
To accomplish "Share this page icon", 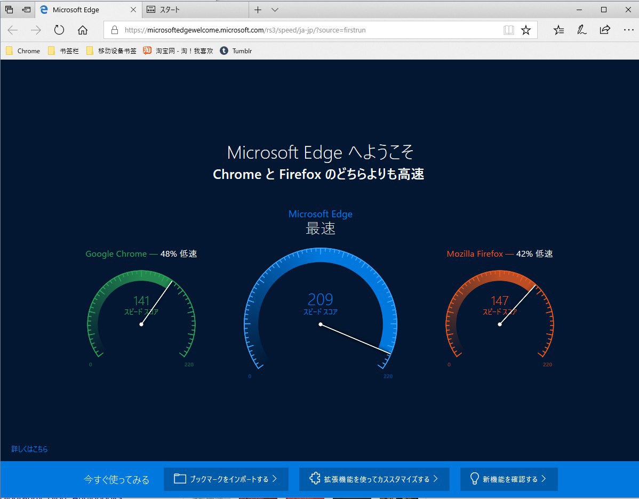I will tap(605, 30).
